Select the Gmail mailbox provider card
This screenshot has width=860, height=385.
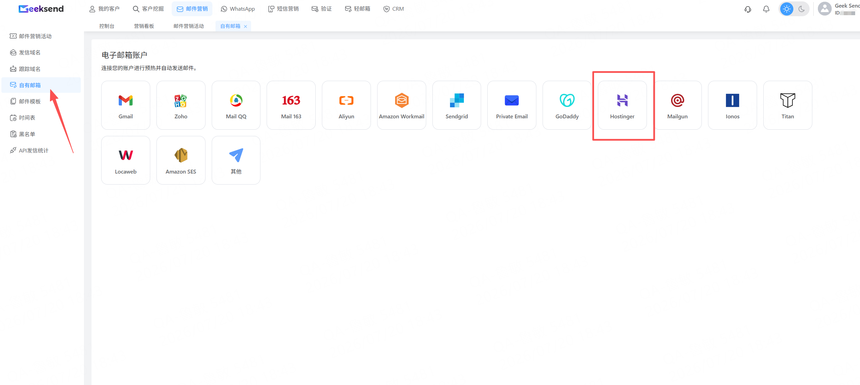tap(125, 105)
